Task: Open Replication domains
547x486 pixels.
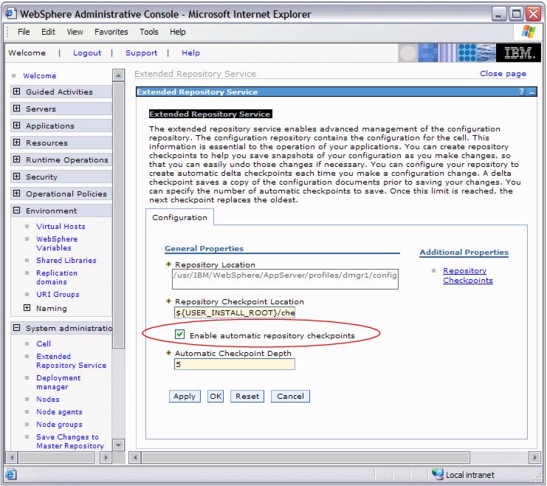Action: pos(57,277)
